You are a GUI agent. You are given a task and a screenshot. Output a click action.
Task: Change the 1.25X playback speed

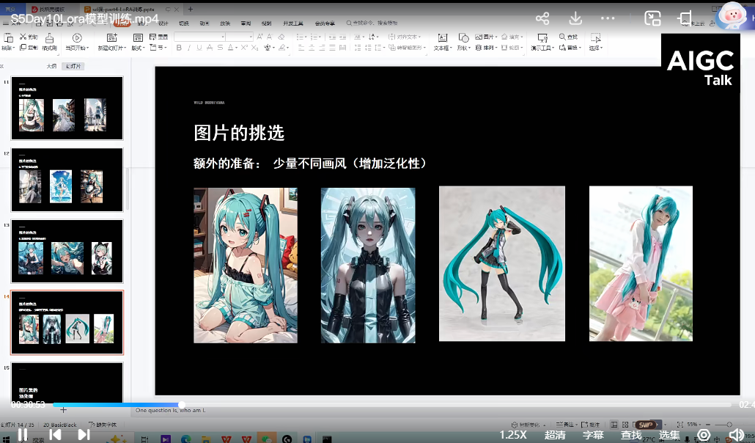point(513,435)
